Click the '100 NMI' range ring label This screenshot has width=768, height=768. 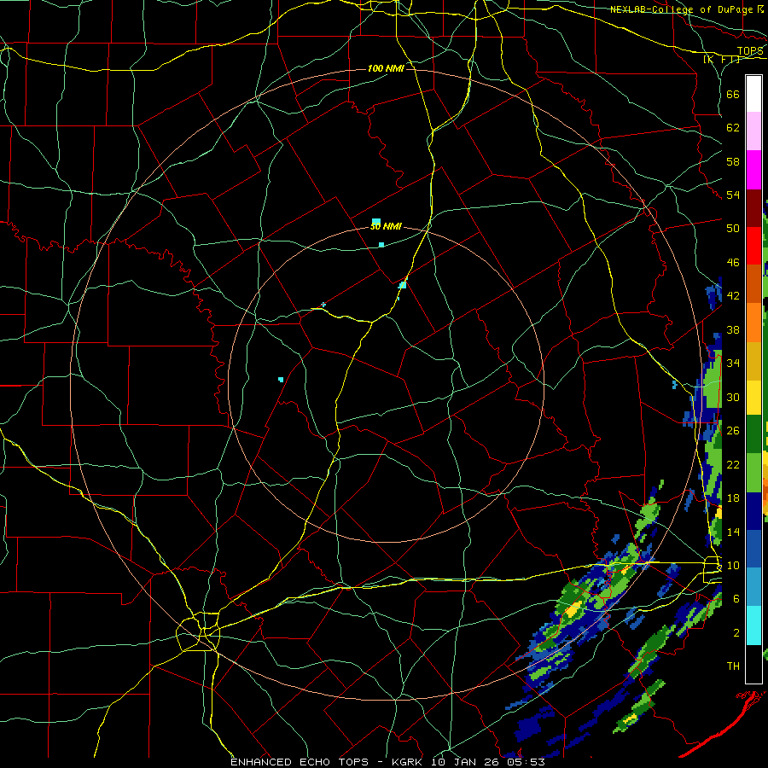[x=386, y=68]
